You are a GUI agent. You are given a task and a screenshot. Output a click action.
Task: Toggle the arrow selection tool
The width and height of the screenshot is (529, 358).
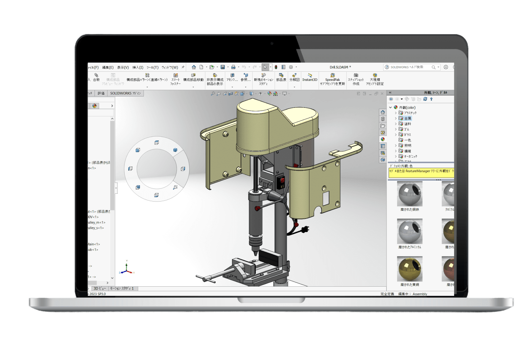click(x=266, y=67)
